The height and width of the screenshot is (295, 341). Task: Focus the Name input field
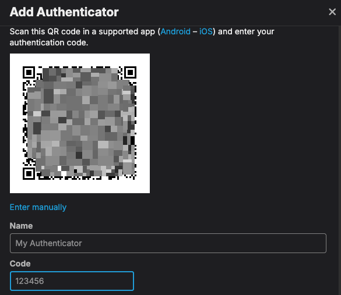point(168,243)
